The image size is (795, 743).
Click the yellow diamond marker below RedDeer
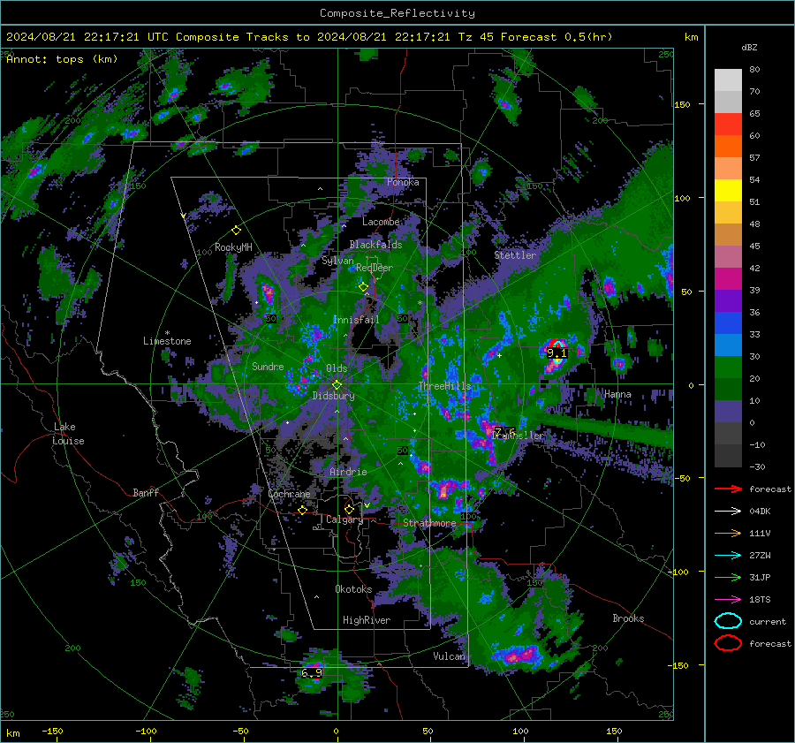click(363, 286)
